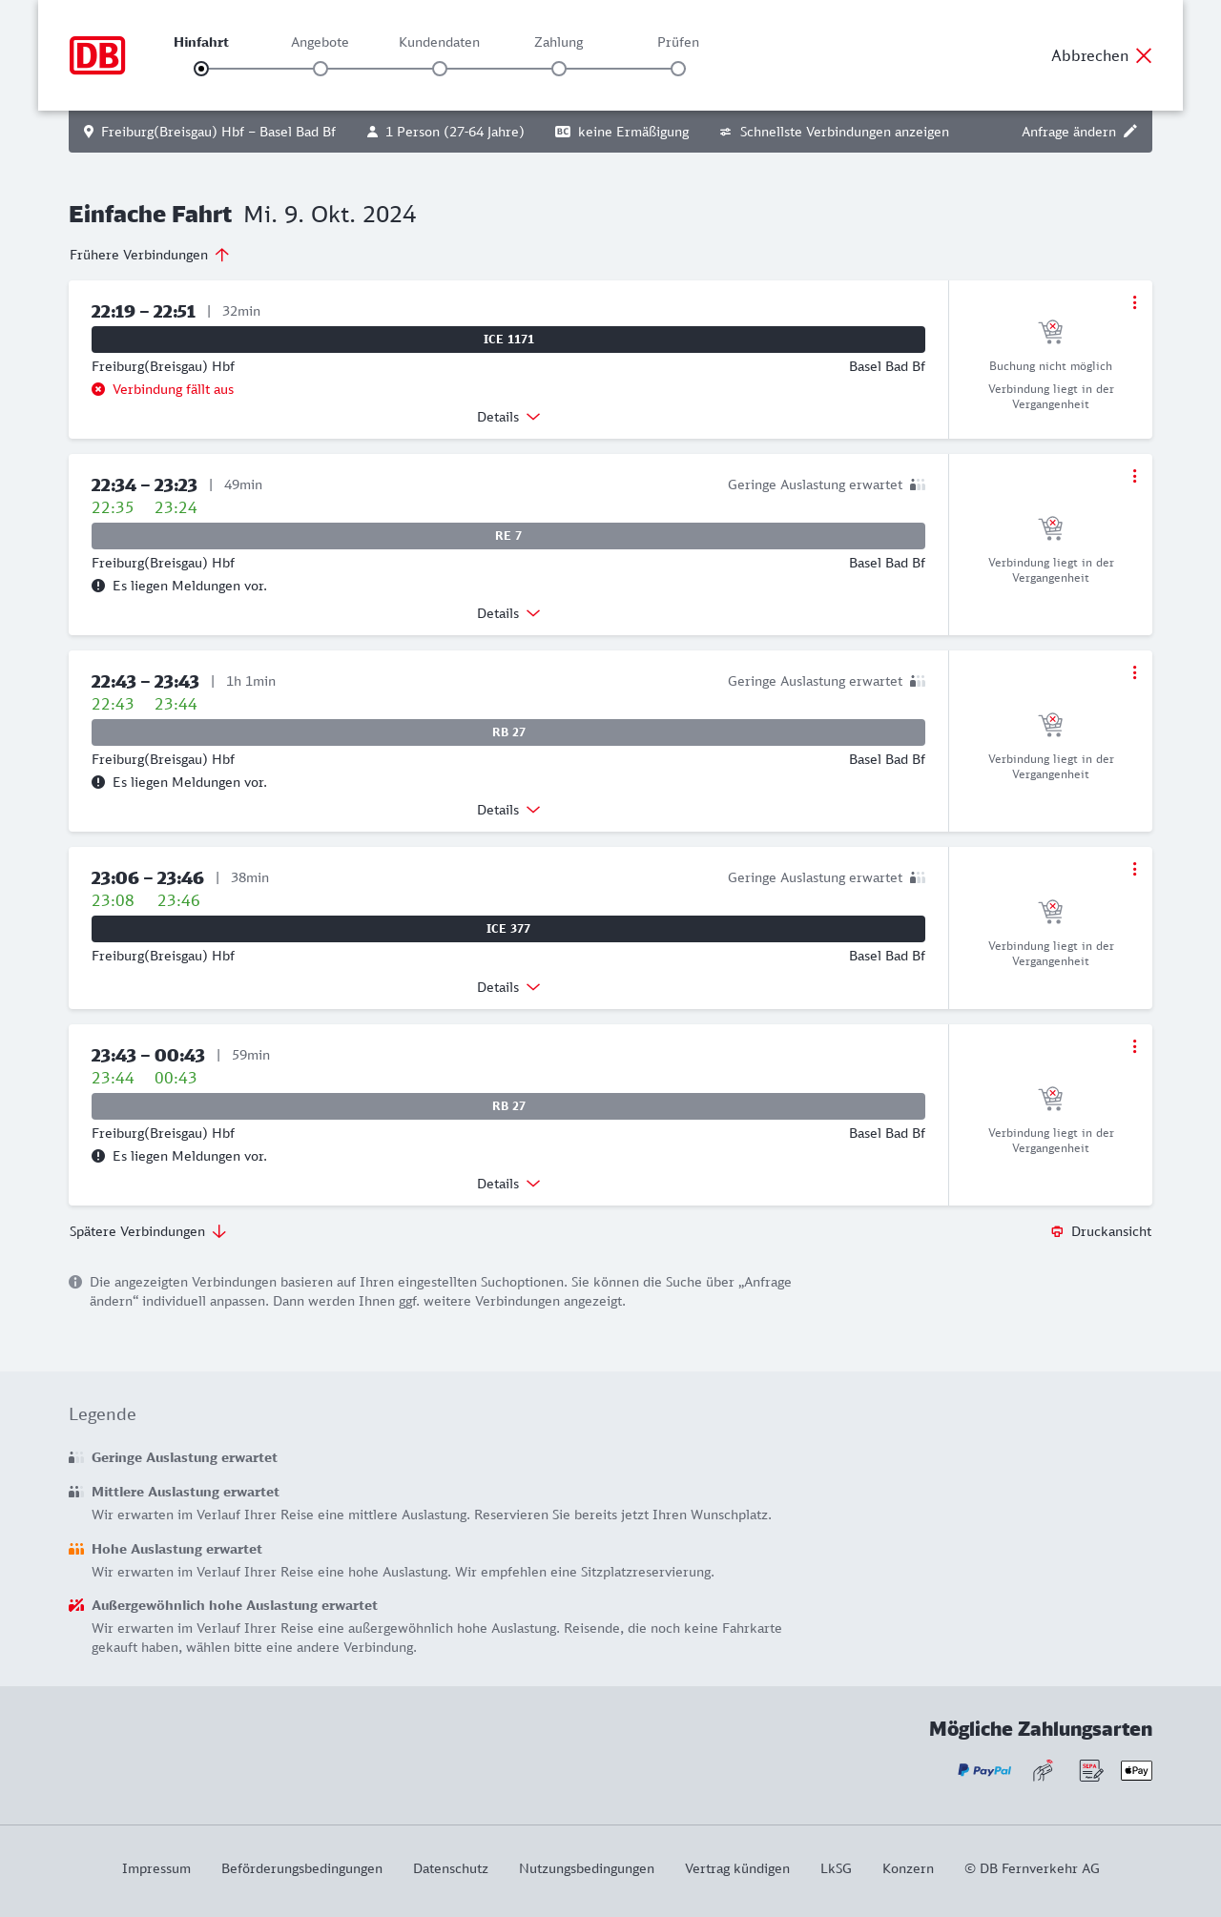Open three-dot menu for RE 7 connection
1221x1917 pixels.
tap(1134, 476)
